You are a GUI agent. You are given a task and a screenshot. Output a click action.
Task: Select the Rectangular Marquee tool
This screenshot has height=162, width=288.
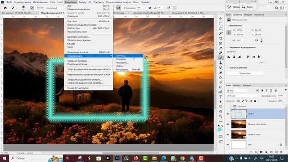(220, 24)
